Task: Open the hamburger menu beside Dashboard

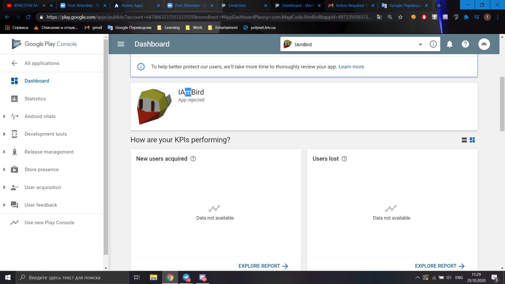Action: point(121,44)
